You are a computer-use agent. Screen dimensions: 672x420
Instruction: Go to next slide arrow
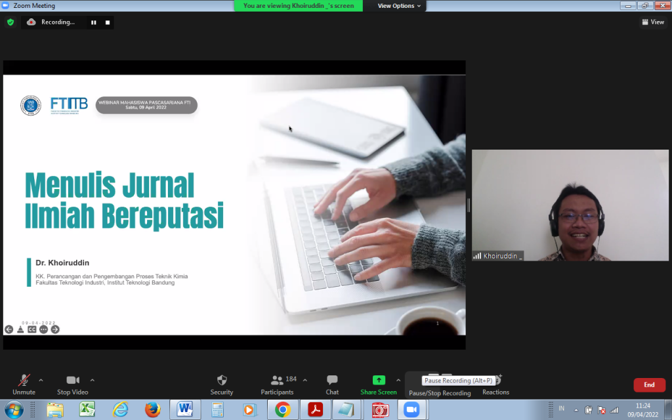[x=55, y=329]
